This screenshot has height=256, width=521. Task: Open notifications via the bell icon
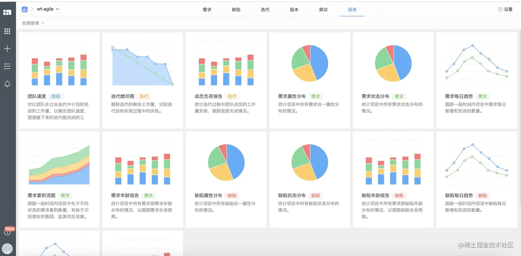click(x=7, y=84)
